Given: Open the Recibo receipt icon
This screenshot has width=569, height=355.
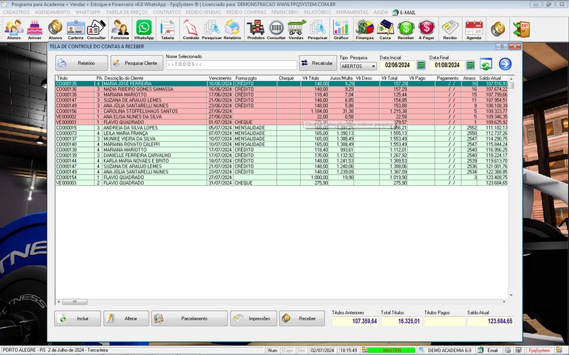Looking at the screenshot, I should [450, 29].
